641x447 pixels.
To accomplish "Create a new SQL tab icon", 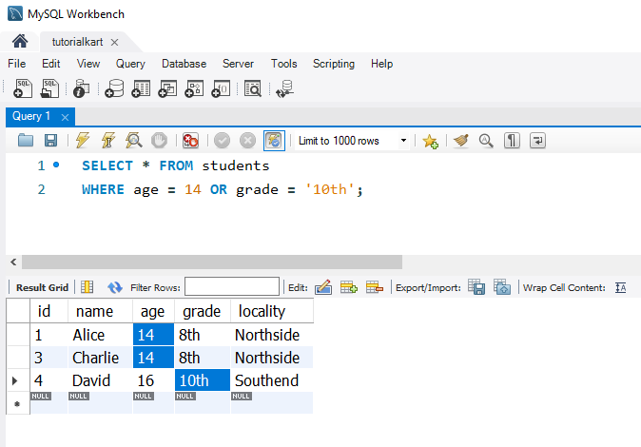I will pyautogui.click(x=23, y=88).
